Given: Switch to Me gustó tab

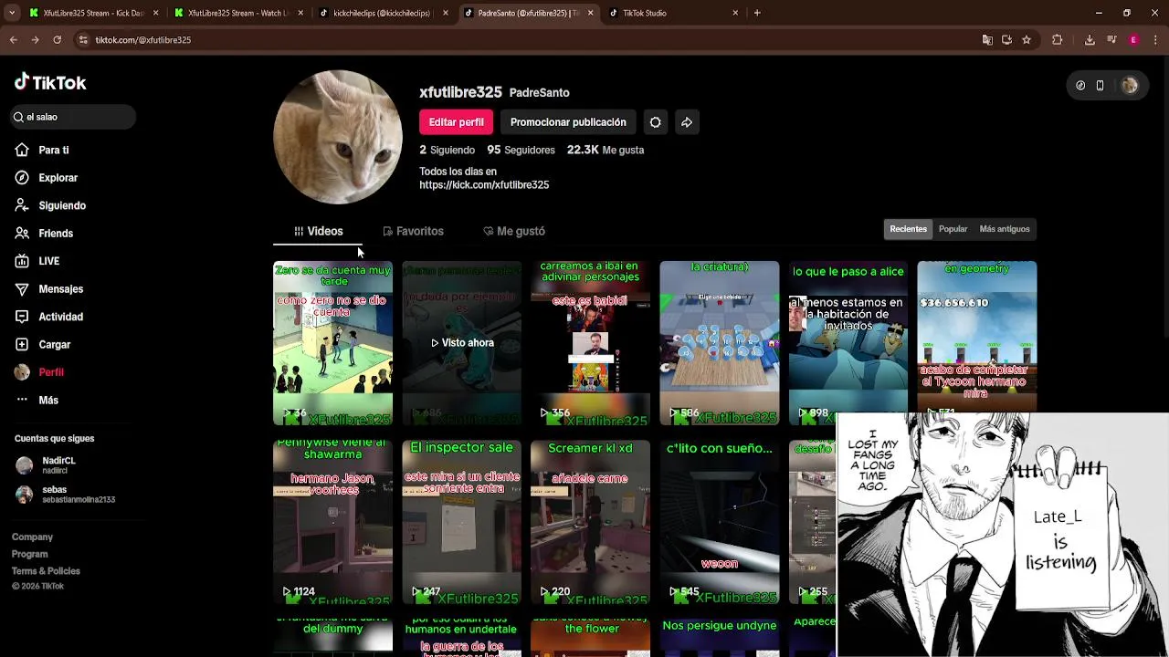Looking at the screenshot, I should pos(514,232).
